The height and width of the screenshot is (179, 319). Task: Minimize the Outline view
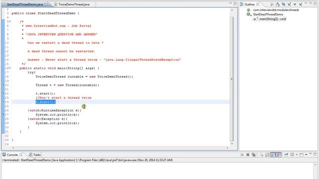pyautogui.click(x=311, y=3)
